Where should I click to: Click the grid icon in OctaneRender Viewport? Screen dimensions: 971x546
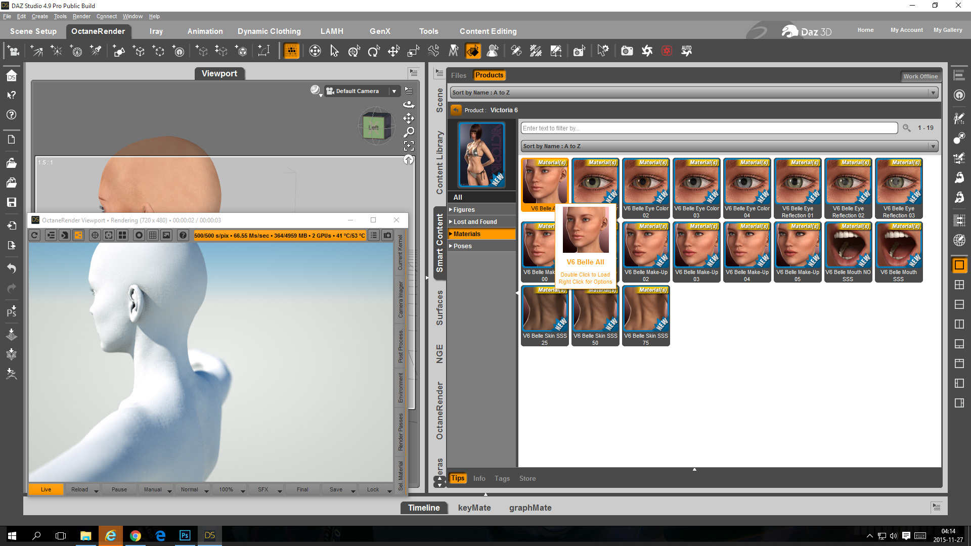coord(152,235)
